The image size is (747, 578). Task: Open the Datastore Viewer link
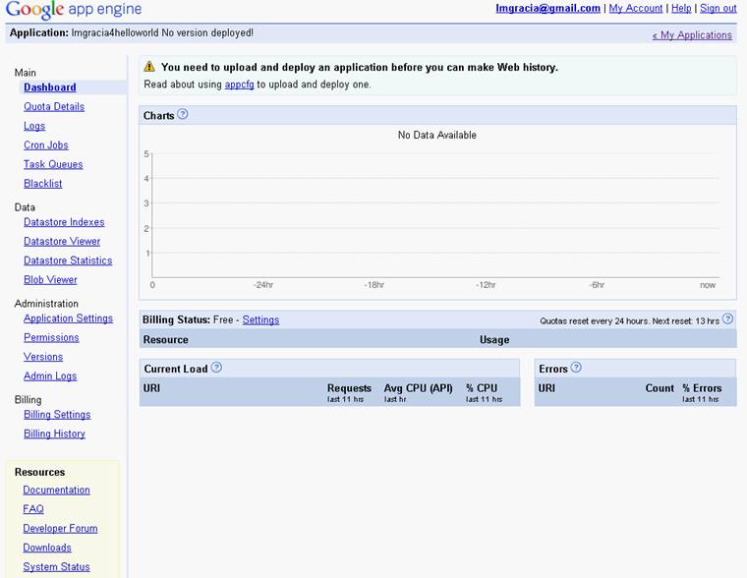click(x=62, y=241)
